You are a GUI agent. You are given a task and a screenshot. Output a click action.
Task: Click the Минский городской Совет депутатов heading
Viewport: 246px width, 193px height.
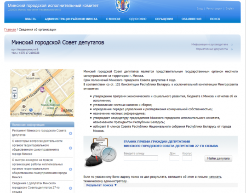(58, 42)
